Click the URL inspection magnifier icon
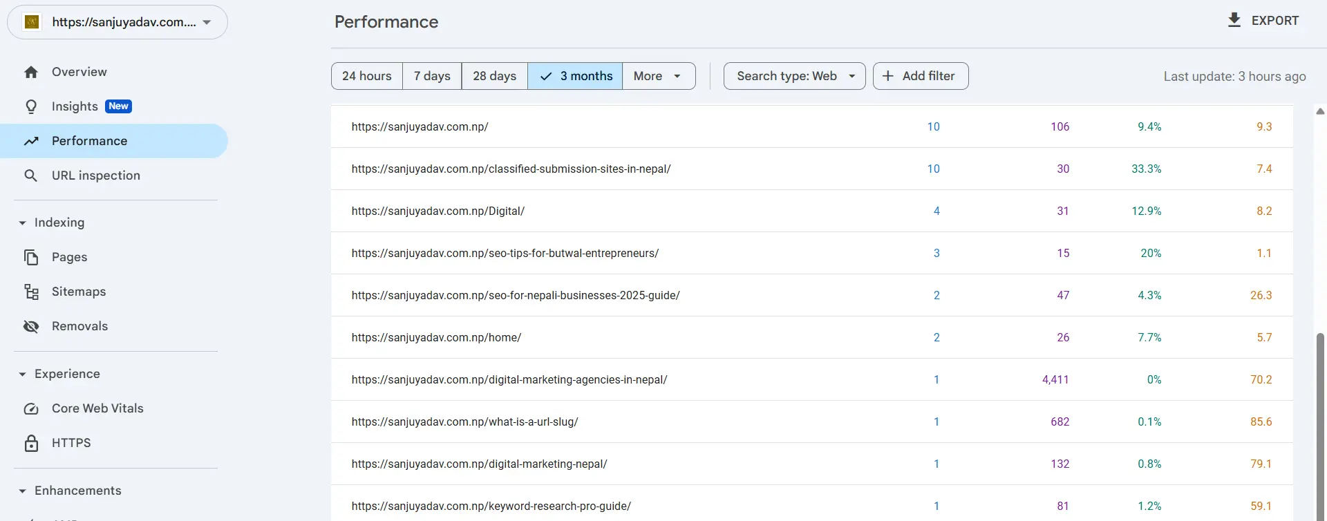Viewport: 1327px width, 521px height. [x=31, y=176]
